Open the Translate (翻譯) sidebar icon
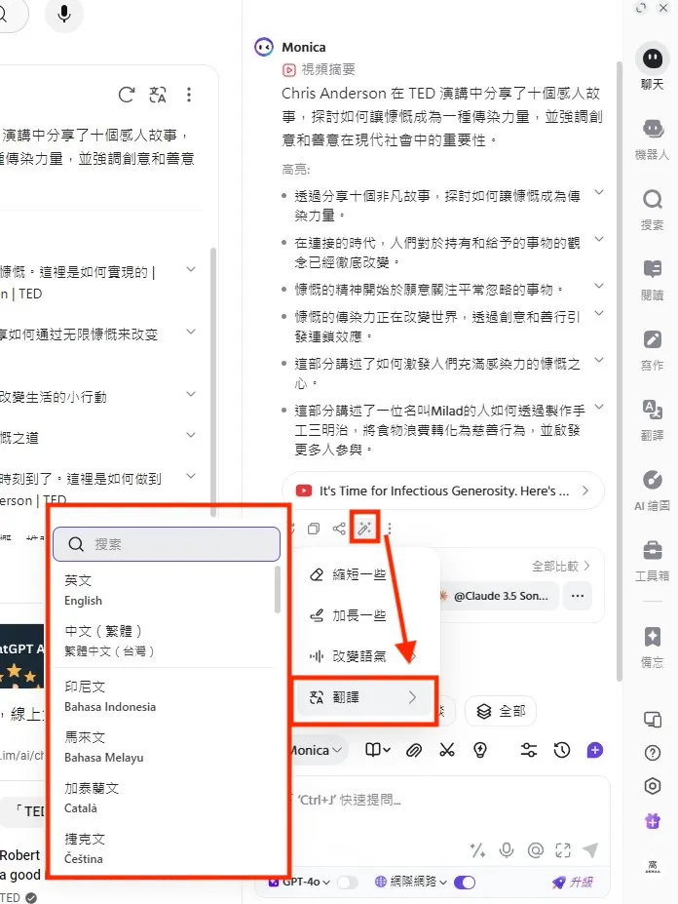The width and height of the screenshot is (678, 904). click(652, 420)
